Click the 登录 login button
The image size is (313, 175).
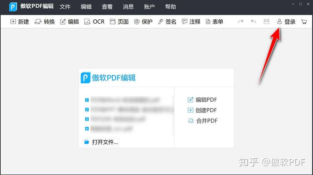tap(286, 22)
